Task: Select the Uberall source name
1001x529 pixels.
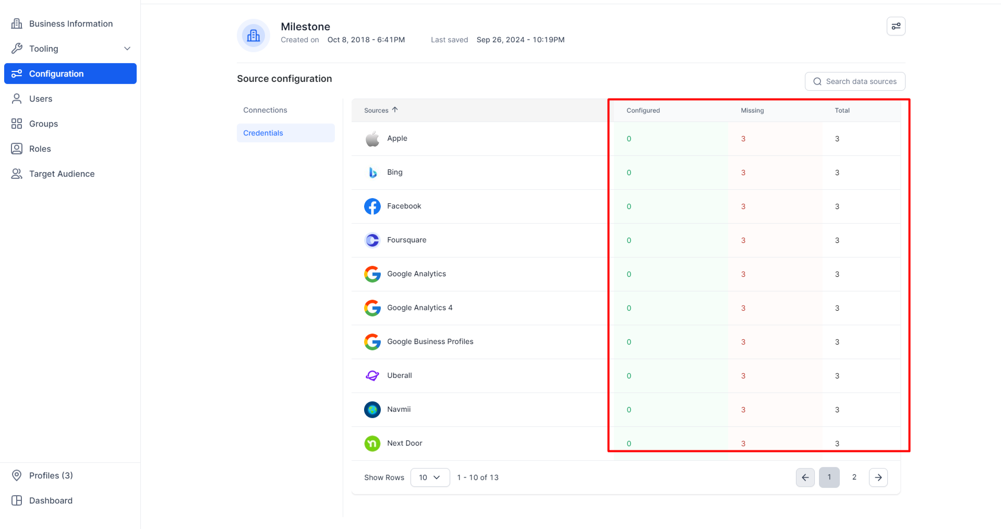Action: (400, 375)
